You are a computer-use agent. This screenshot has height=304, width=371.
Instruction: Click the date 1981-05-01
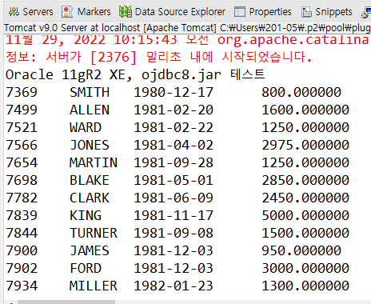174,180
